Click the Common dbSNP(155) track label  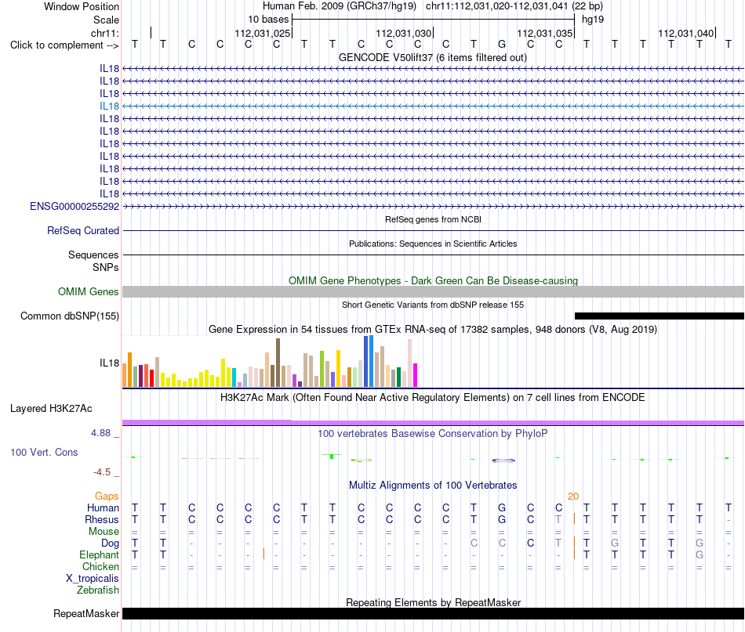(x=70, y=316)
